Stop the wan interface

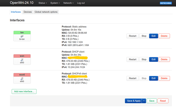(144, 59)
